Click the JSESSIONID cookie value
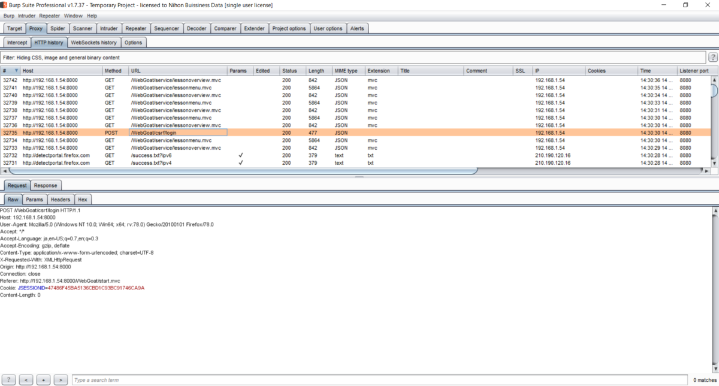Screen dimensions: 719x386 95,288
